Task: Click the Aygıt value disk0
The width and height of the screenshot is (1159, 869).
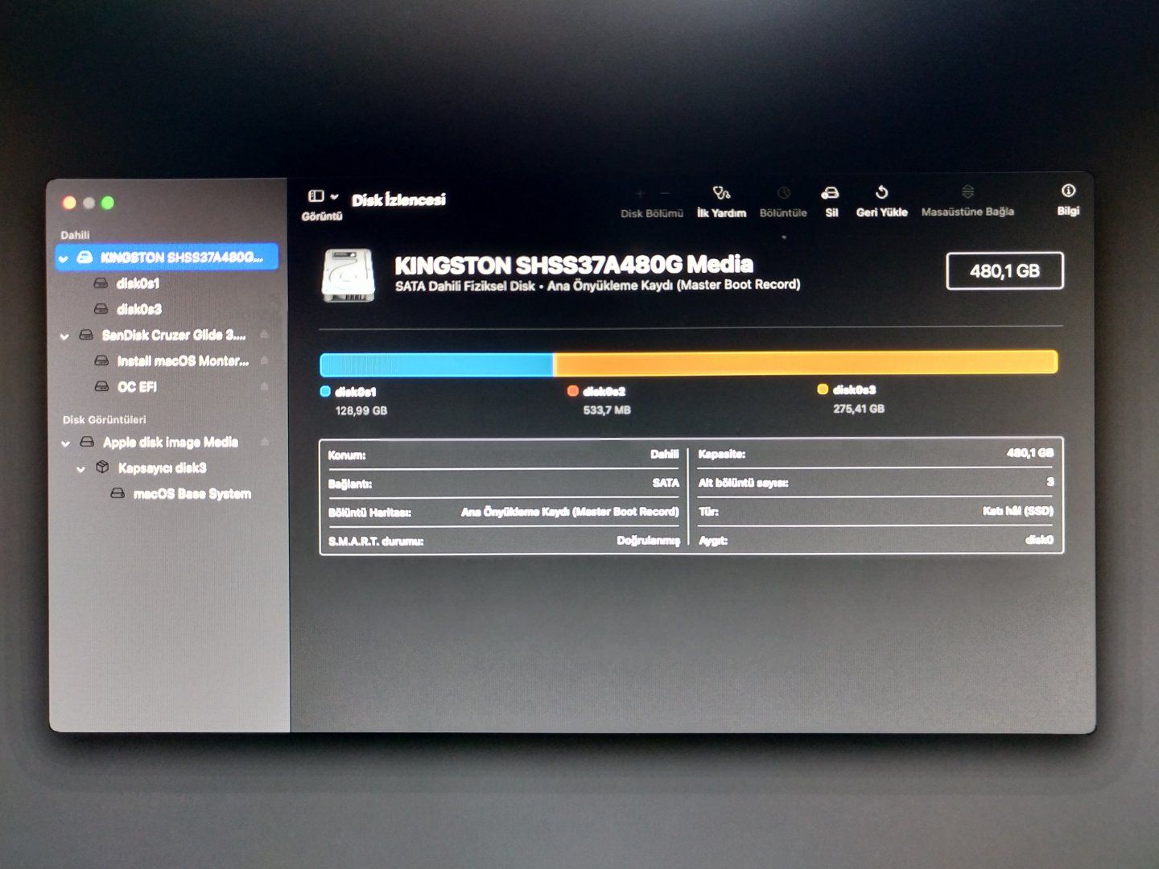Action: click(1039, 540)
